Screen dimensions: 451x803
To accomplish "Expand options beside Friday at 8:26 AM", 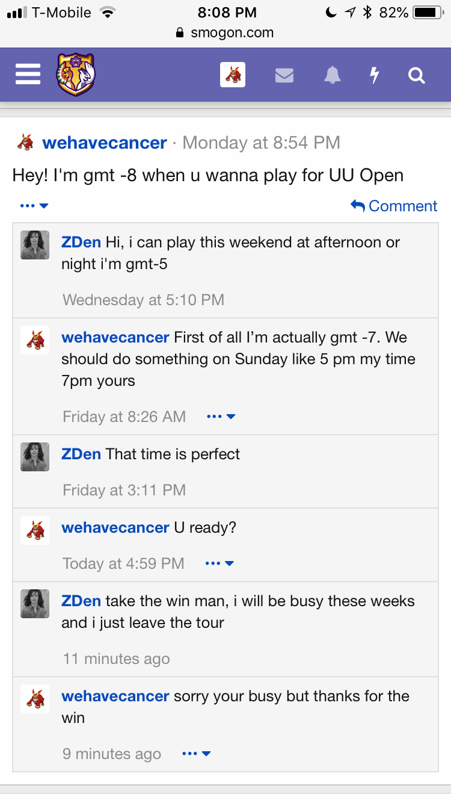I will click(x=220, y=417).
